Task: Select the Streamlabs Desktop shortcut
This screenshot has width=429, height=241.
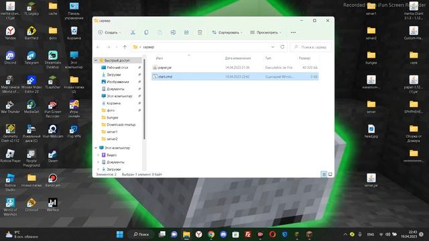Action: click(x=53, y=60)
